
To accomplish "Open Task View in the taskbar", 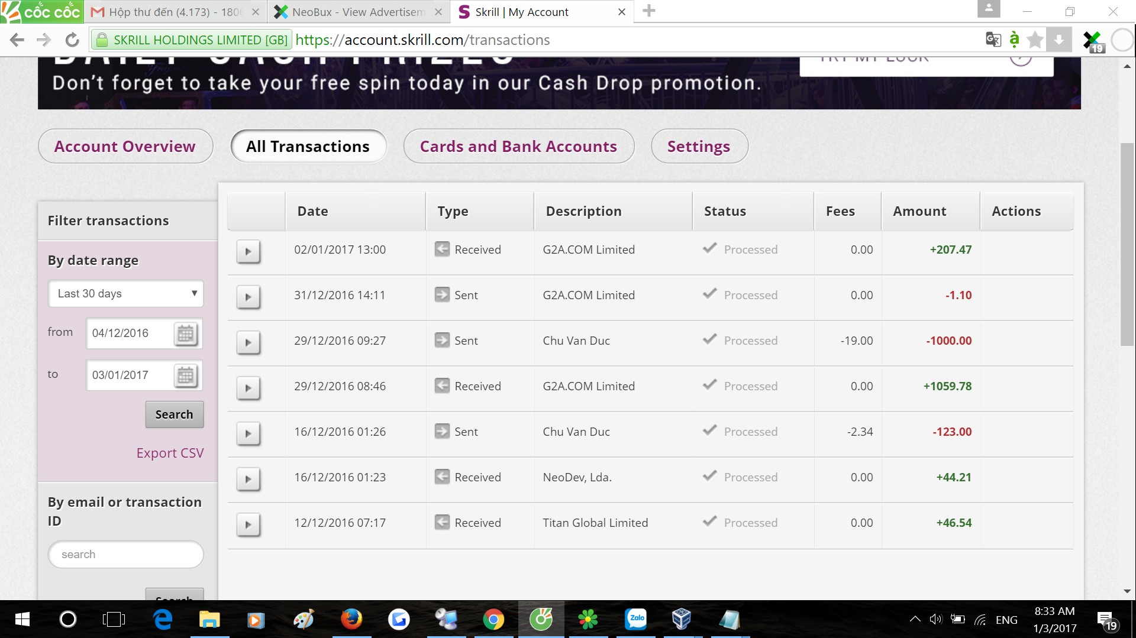I will click(x=114, y=619).
